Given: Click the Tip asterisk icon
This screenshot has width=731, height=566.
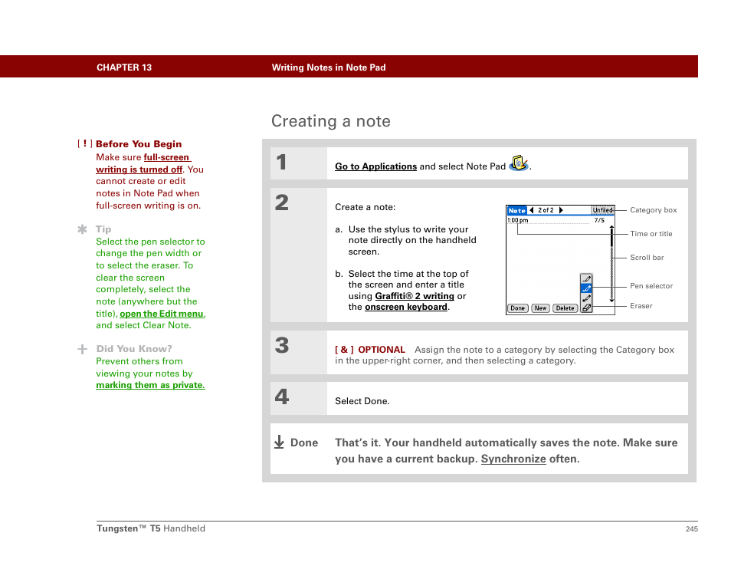Looking at the screenshot, I should pyautogui.click(x=83, y=229).
